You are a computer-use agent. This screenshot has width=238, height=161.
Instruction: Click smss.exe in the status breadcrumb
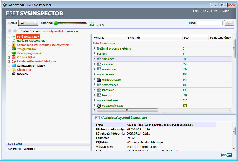pyautogui.click(x=73, y=31)
